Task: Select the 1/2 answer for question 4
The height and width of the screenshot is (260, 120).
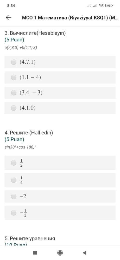Action: tap(60, 163)
